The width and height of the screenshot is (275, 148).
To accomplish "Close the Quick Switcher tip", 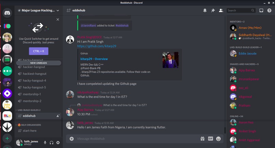I will tap(58, 19).
